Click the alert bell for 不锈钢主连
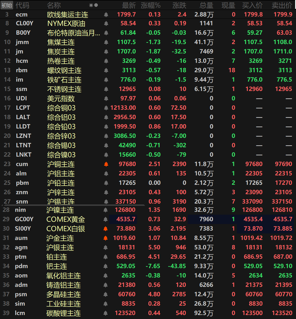296x319 pixels. point(106,89)
